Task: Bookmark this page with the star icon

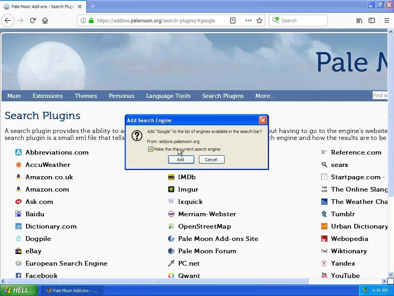Action: point(259,20)
